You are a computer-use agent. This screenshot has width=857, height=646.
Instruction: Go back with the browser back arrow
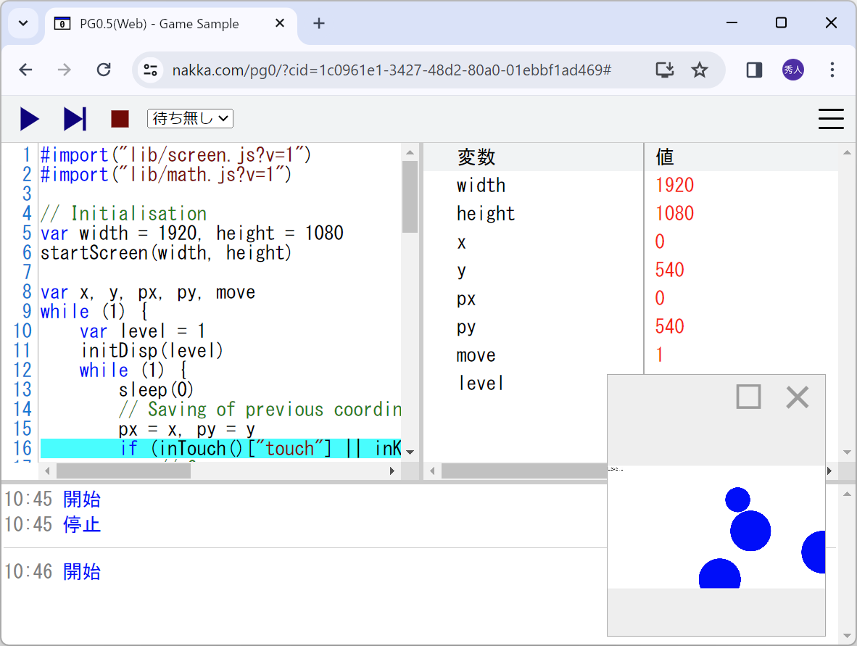[25, 70]
